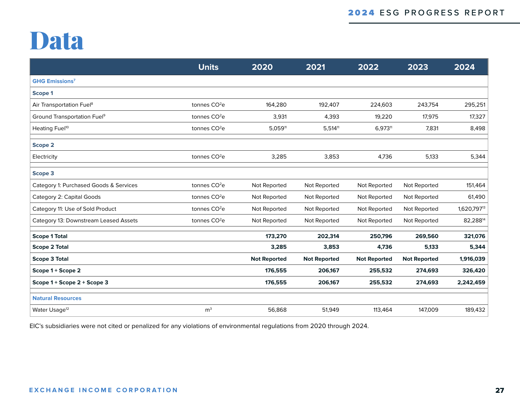520x401 pixels.
Task: Click Use of Sold Product value 1,620,797
Action: [472, 209]
